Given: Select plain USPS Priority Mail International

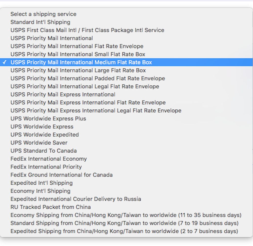Looking at the screenshot, I should pos(126,38).
